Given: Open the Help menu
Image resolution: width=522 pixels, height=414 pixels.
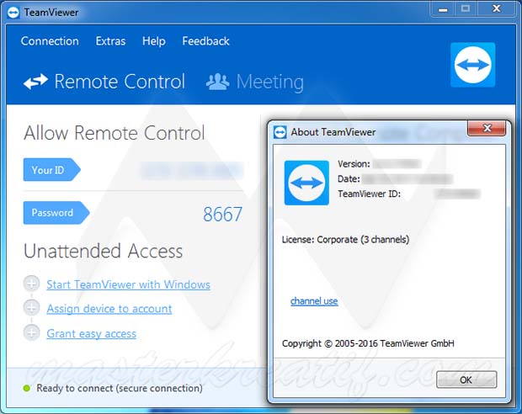Looking at the screenshot, I should [x=154, y=41].
